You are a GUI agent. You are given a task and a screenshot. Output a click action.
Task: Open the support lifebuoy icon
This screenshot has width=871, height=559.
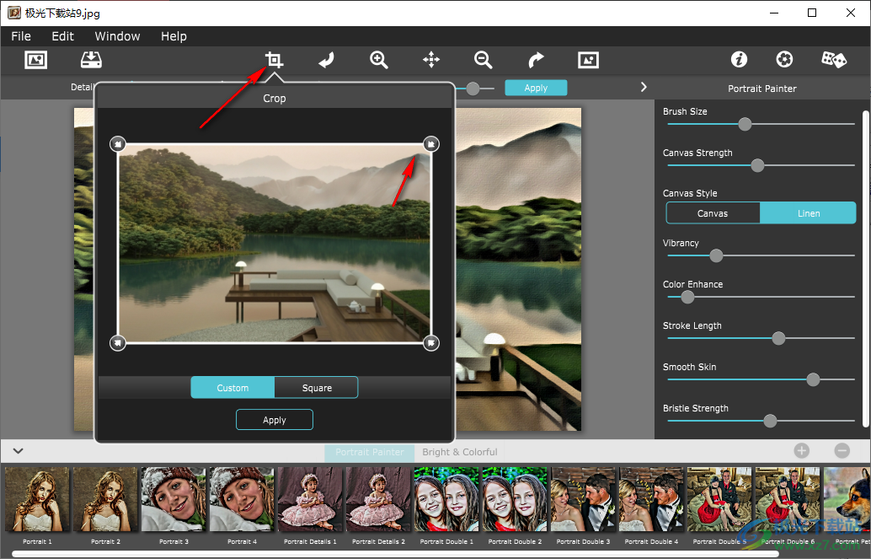[784, 59]
